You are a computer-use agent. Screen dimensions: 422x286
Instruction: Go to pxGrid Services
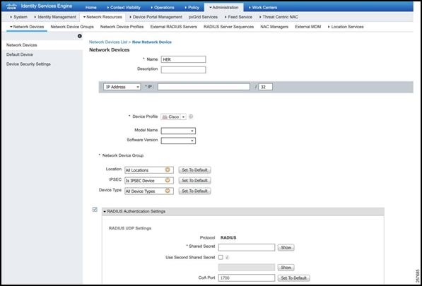tap(203, 17)
